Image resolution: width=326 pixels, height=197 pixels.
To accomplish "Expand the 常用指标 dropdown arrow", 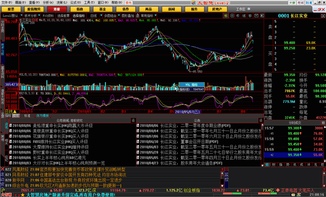I will (x=155, y=16).
